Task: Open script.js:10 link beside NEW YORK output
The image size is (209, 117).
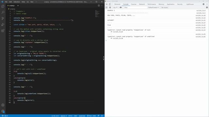Action: (x=201, y=15)
